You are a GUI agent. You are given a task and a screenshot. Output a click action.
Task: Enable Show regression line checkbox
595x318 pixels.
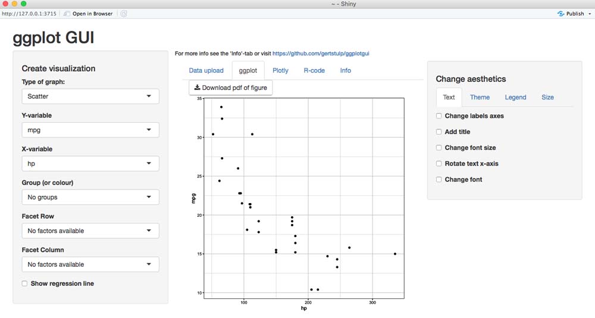point(25,283)
